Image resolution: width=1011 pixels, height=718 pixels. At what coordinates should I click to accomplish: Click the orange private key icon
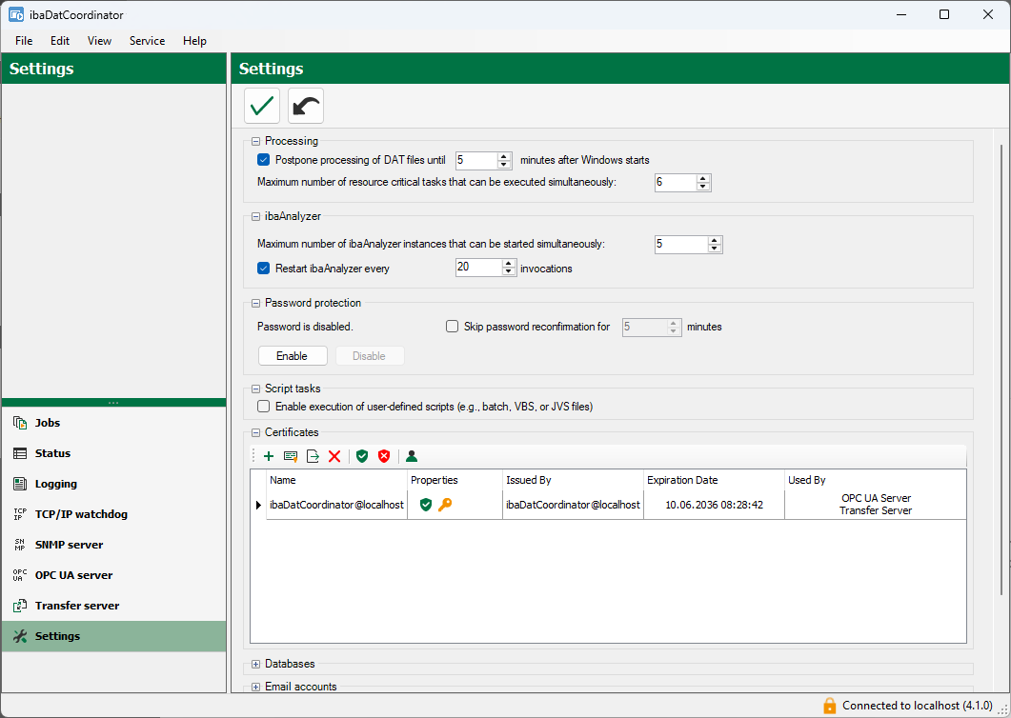click(x=445, y=505)
